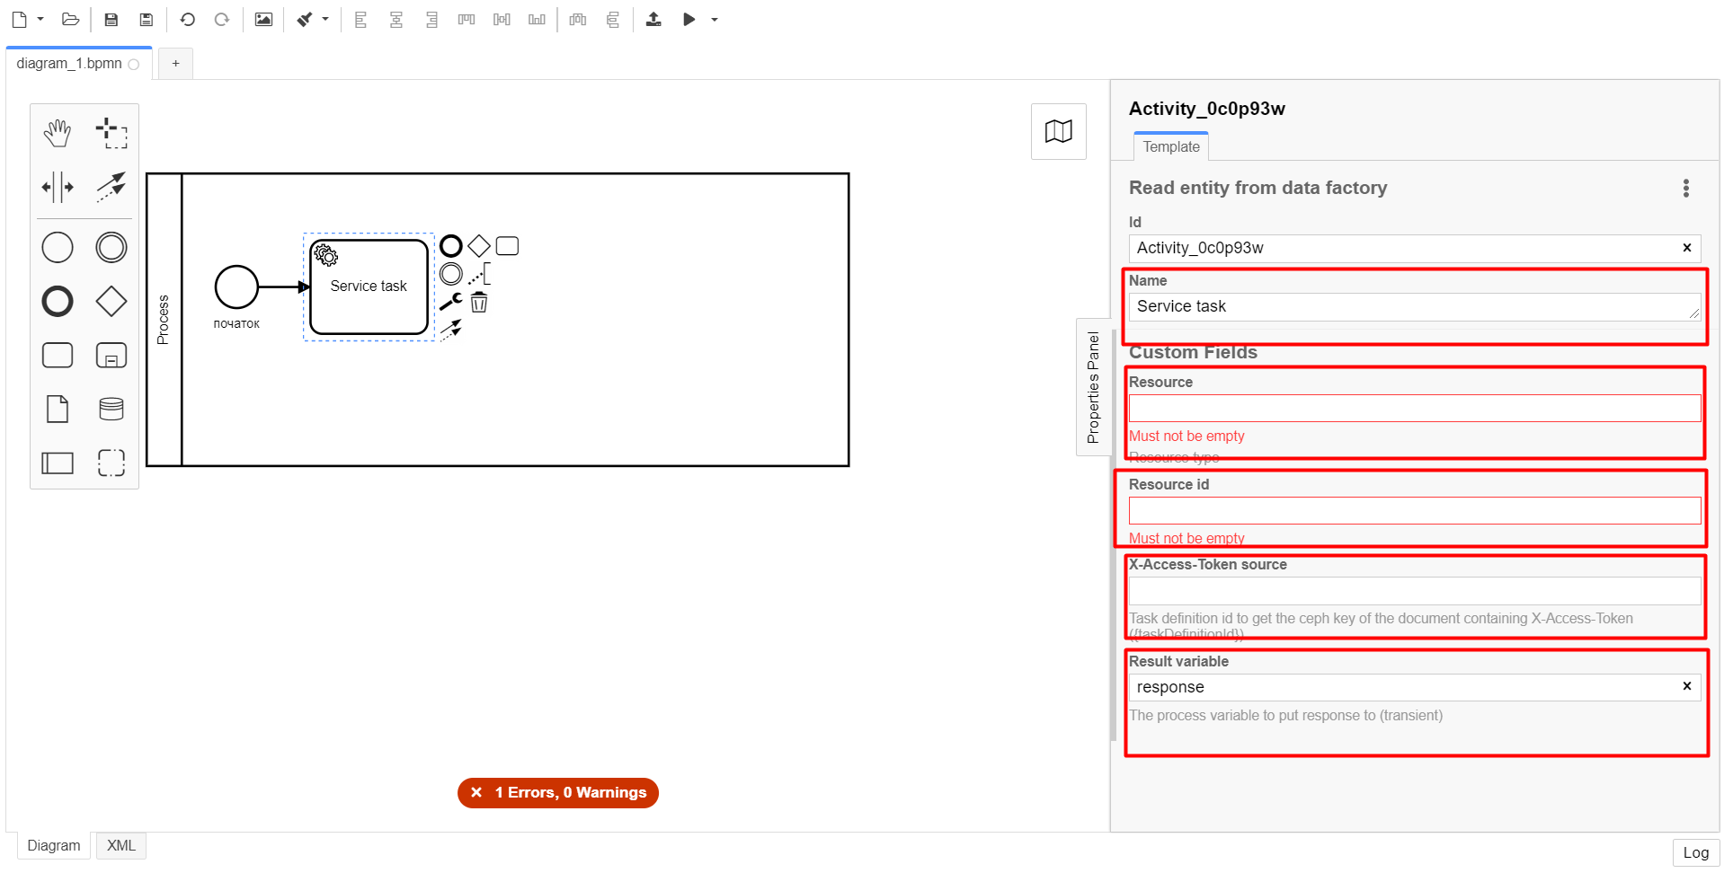Open the start instance options dropdown
Viewport: 1724px width, 873px height.
point(715,19)
